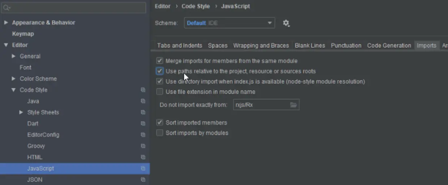The image size is (448, 185).
Task: Expand the Style Sheets tree node
Action: tap(21, 112)
